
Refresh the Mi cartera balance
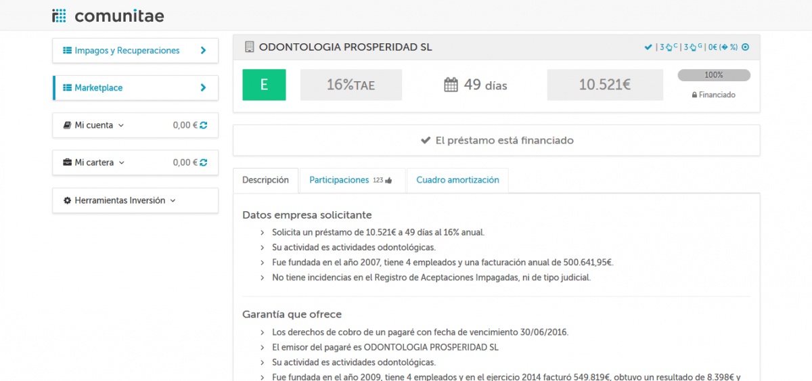(x=204, y=162)
